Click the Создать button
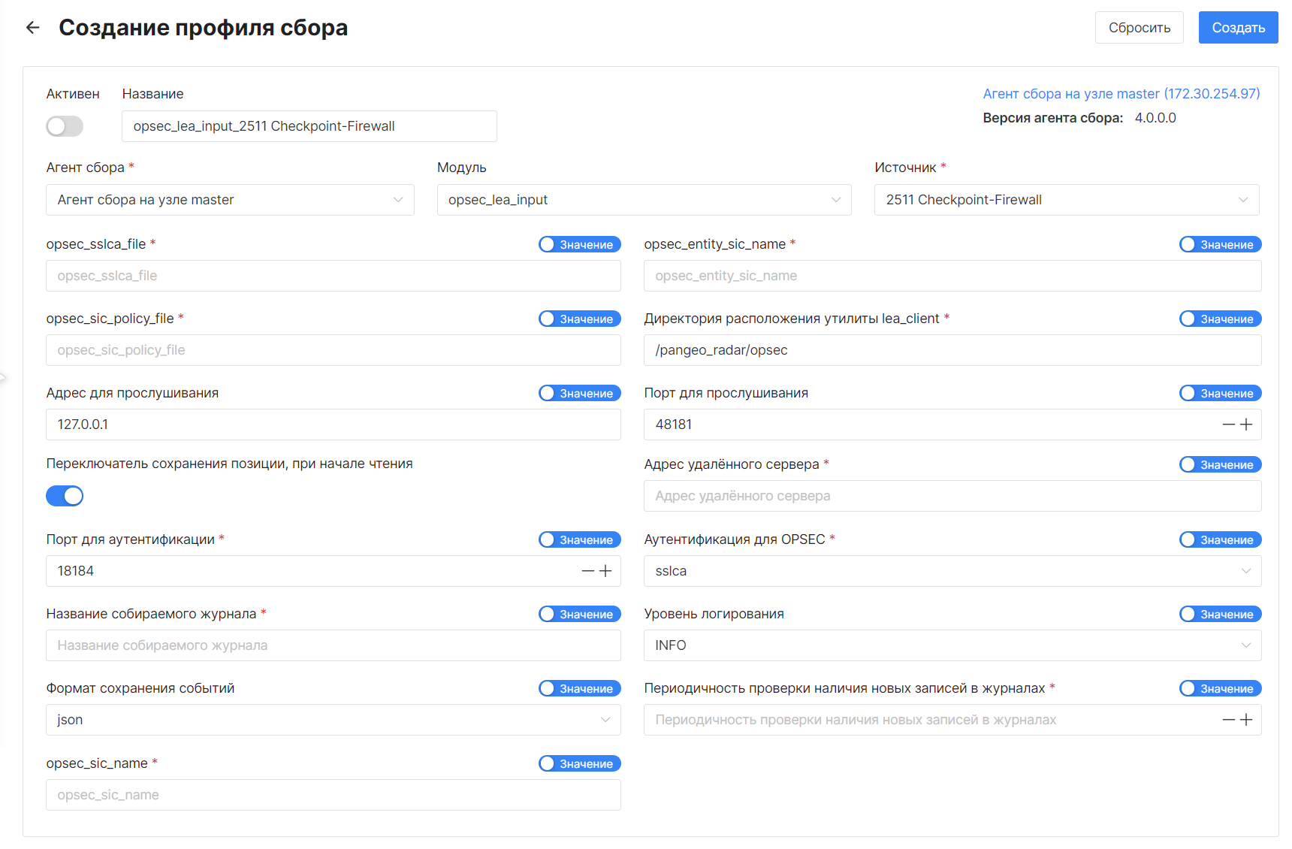This screenshot has height=849, width=1292. (1238, 28)
